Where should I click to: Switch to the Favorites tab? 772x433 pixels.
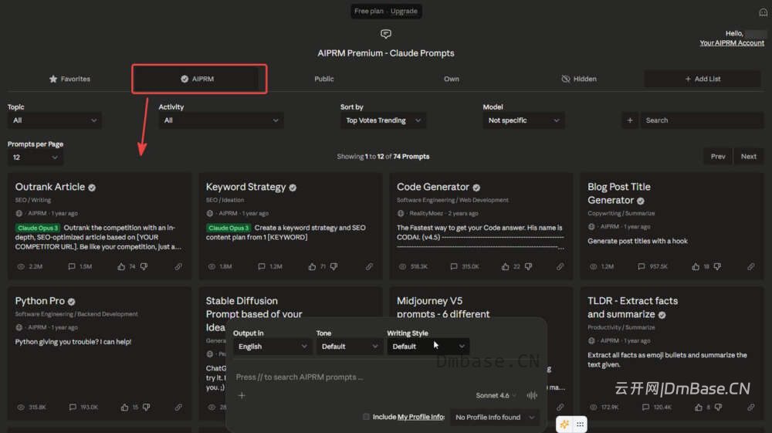pos(69,79)
